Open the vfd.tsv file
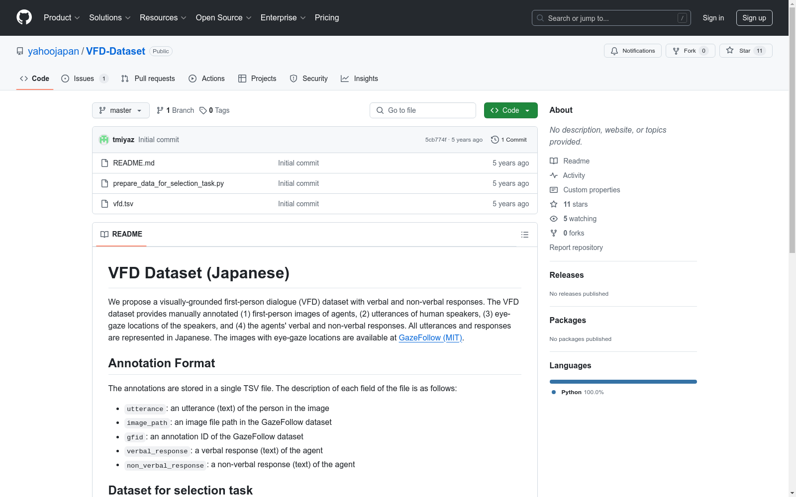The height and width of the screenshot is (497, 796). pos(123,204)
